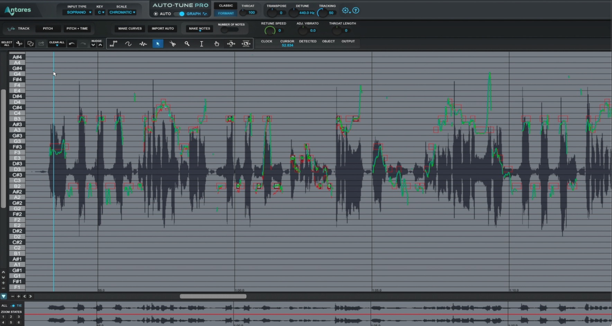Image resolution: width=612 pixels, height=326 pixels.
Task: Collapse the navigation panel with blue triangle
Action: 3,296
